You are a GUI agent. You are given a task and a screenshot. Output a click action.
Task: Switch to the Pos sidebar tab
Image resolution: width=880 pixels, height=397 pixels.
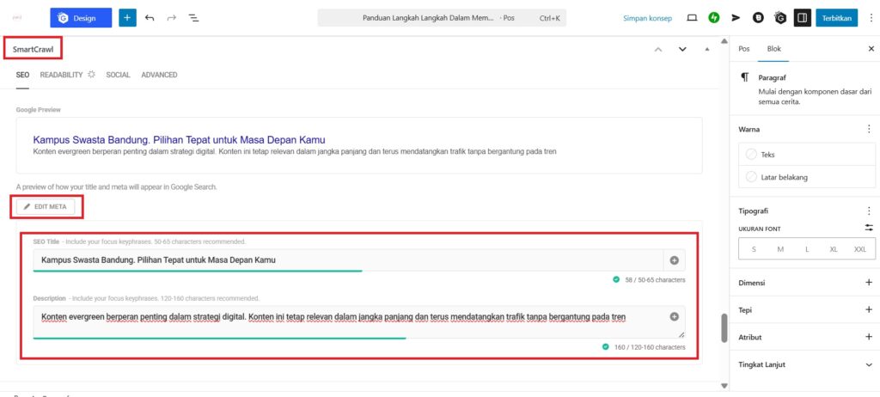744,49
